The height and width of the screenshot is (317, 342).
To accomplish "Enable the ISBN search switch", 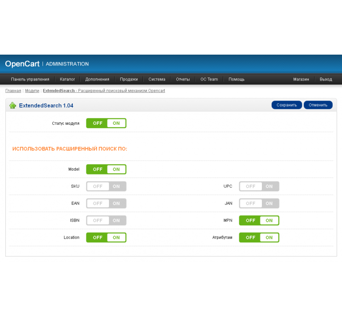I will pos(106,220).
